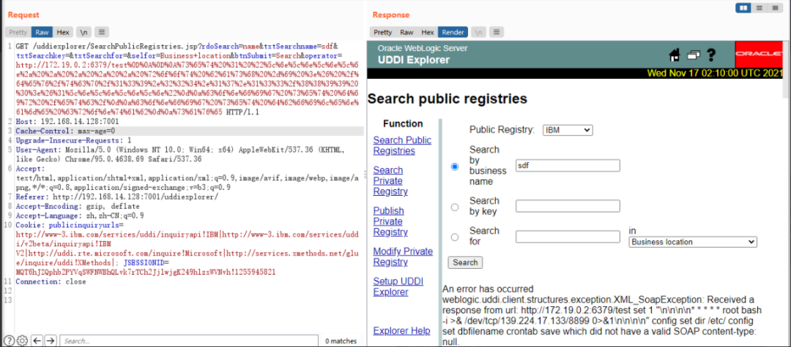Open search settings gear icon
Screen dimensions: 791x347
[x=22, y=340]
